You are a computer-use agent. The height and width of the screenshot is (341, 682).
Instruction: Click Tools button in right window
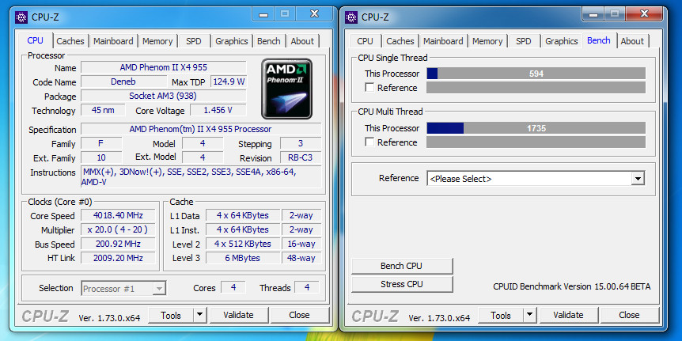point(501,315)
